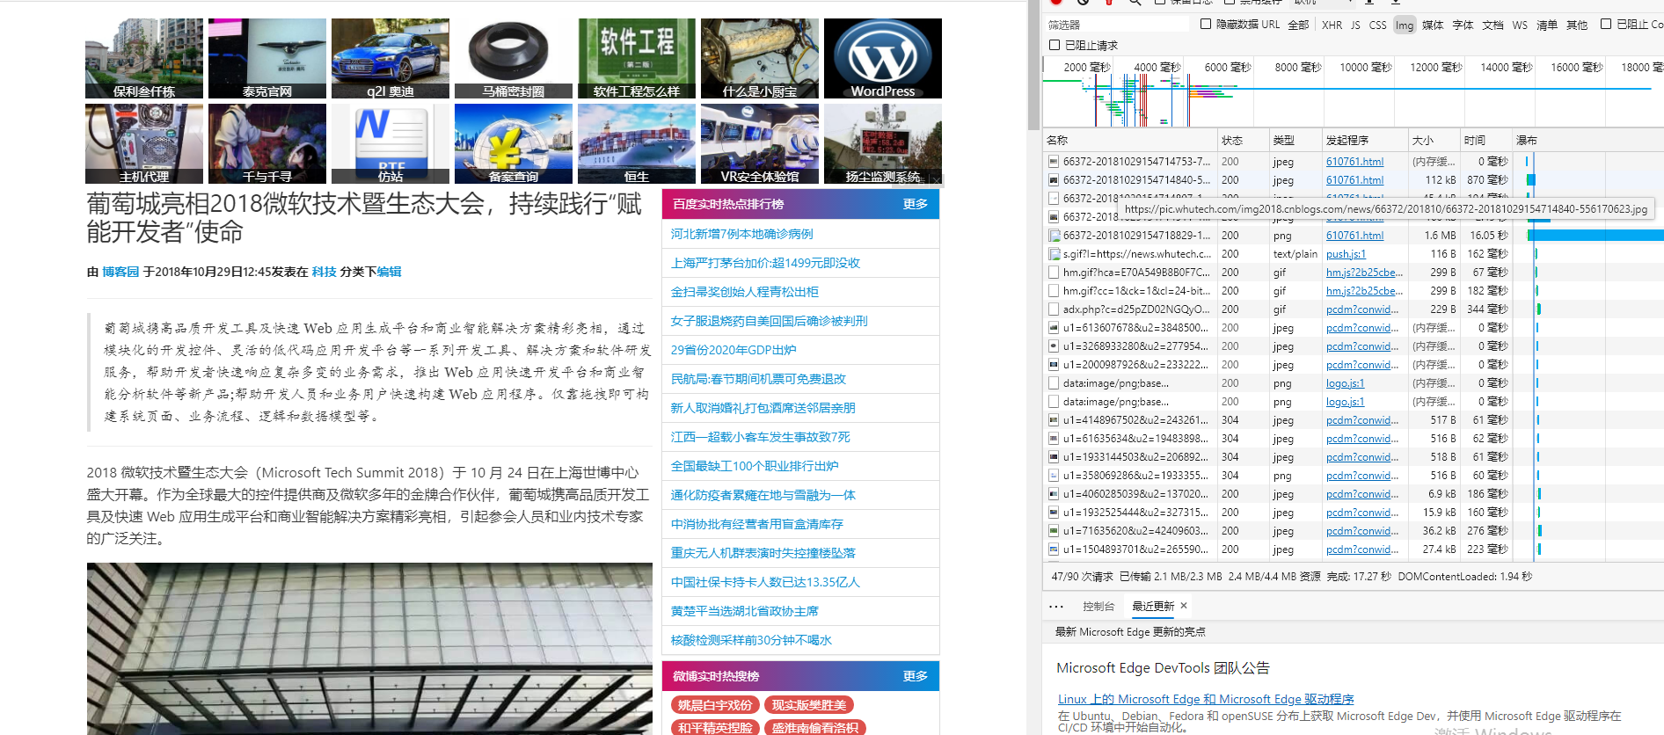Click timeline overview at 10000 毫秒

pos(1366,68)
